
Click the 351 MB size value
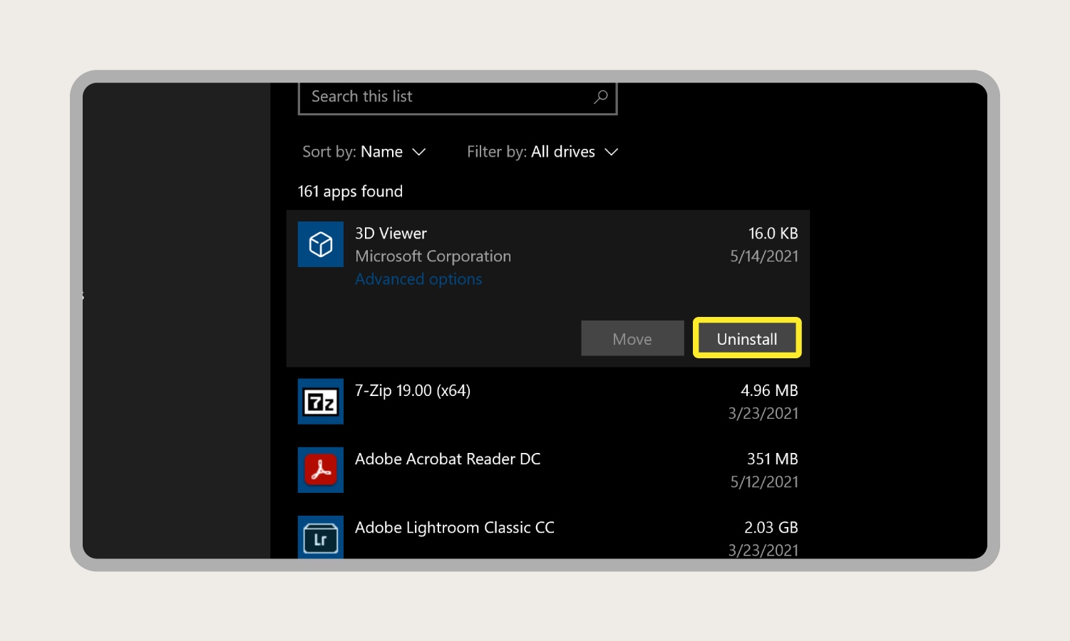(x=772, y=459)
